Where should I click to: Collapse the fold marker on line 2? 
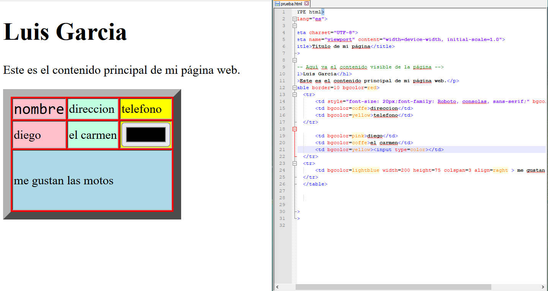(x=294, y=19)
